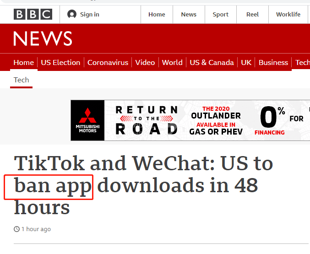Select Video news section

tap(145, 62)
